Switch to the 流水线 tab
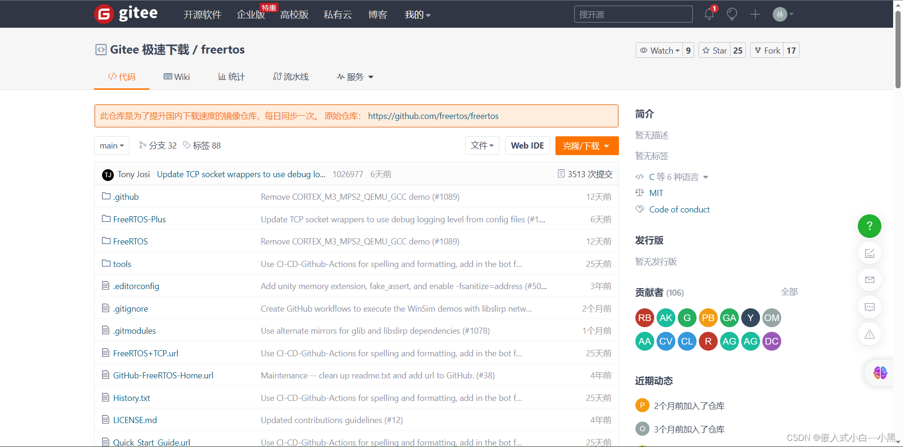903x447 pixels. coord(291,77)
